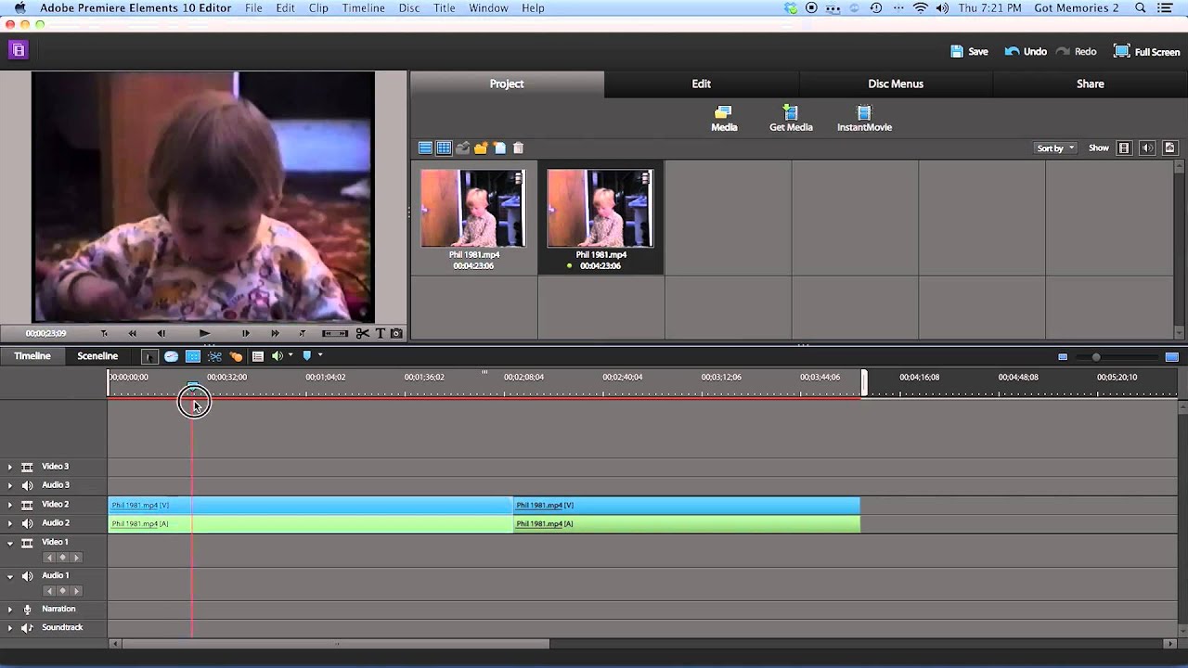1188x668 pixels.
Task: Open the Disc Menus tab
Action: click(x=896, y=83)
